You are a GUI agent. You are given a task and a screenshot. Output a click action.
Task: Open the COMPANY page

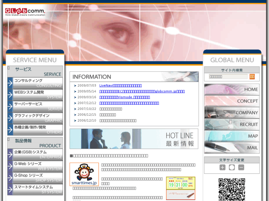pyautogui.click(x=232, y=113)
